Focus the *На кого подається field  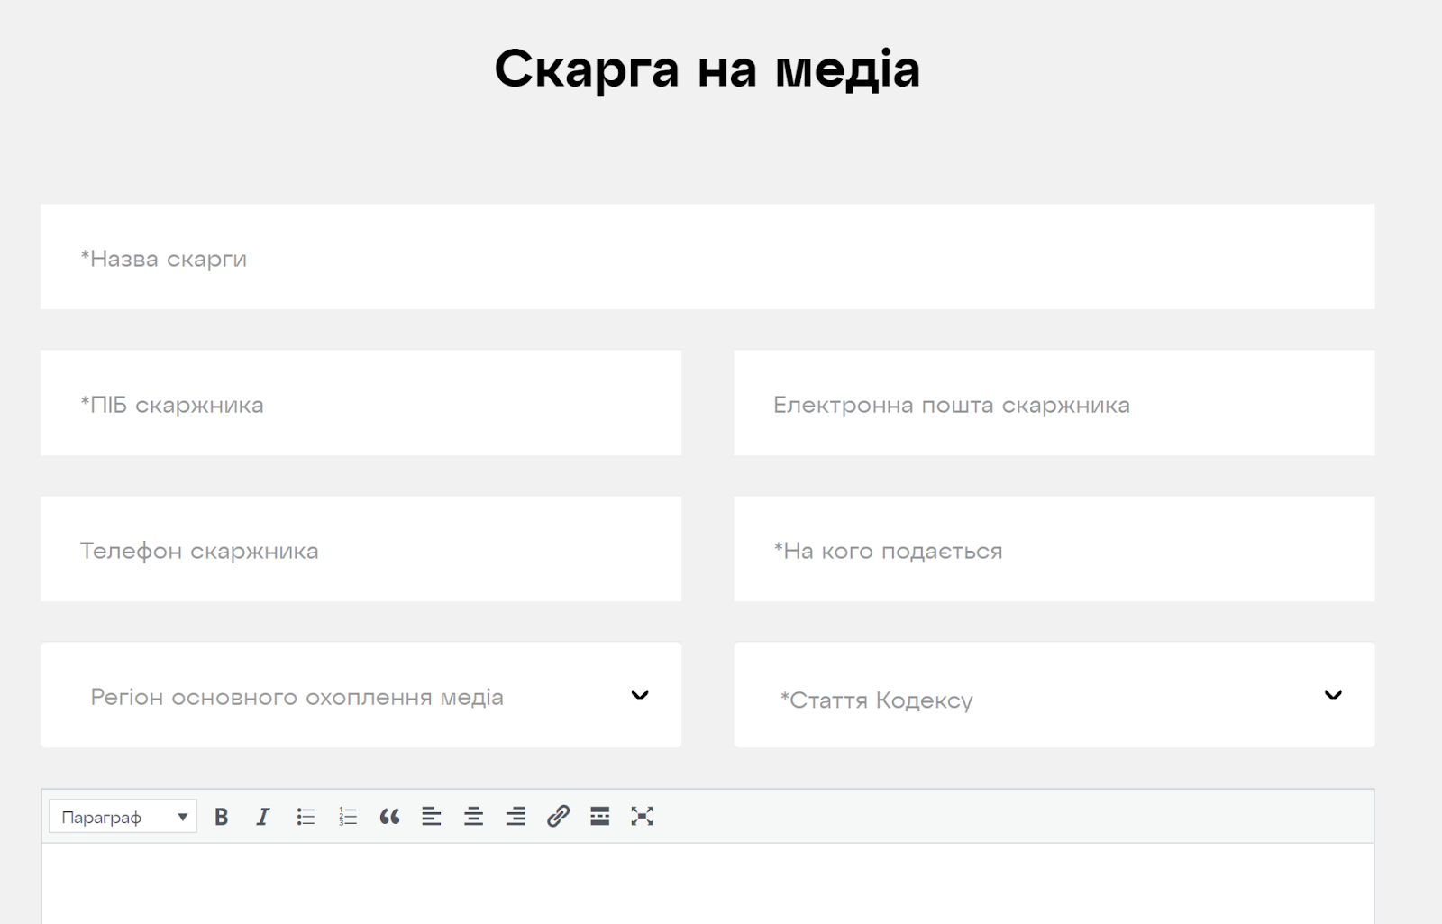coord(1054,549)
